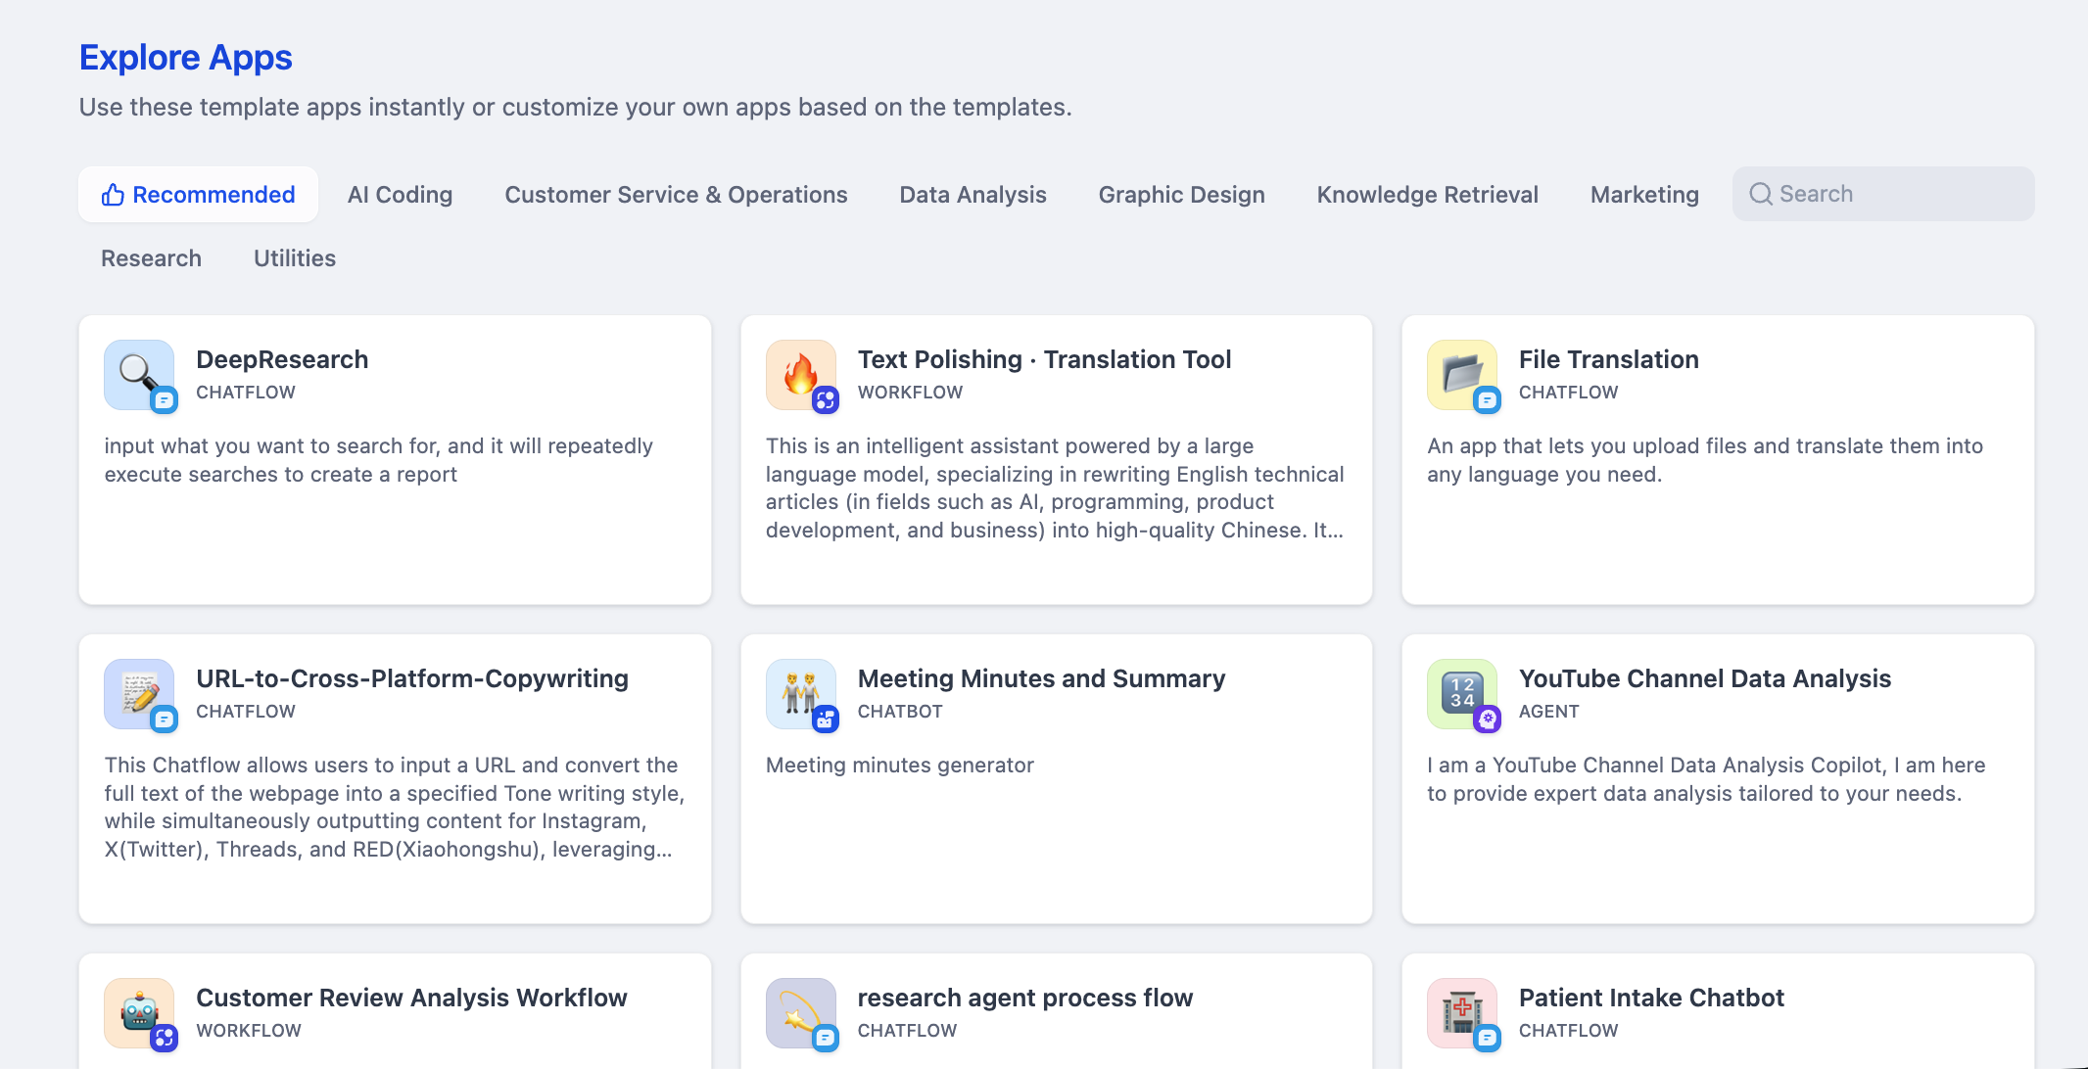Viewport: 2088px width, 1069px height.
Task: Select the Utilities category tab
Action: pyautogui.click(x=294, y=258)
